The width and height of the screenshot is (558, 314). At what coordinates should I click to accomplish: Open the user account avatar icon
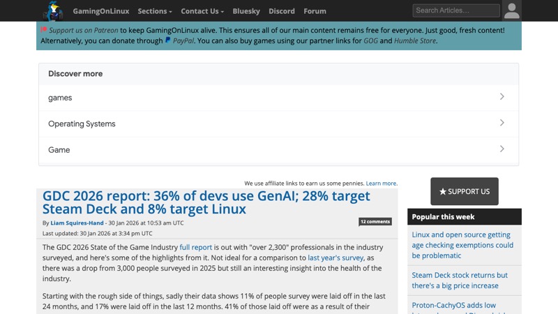512,10
